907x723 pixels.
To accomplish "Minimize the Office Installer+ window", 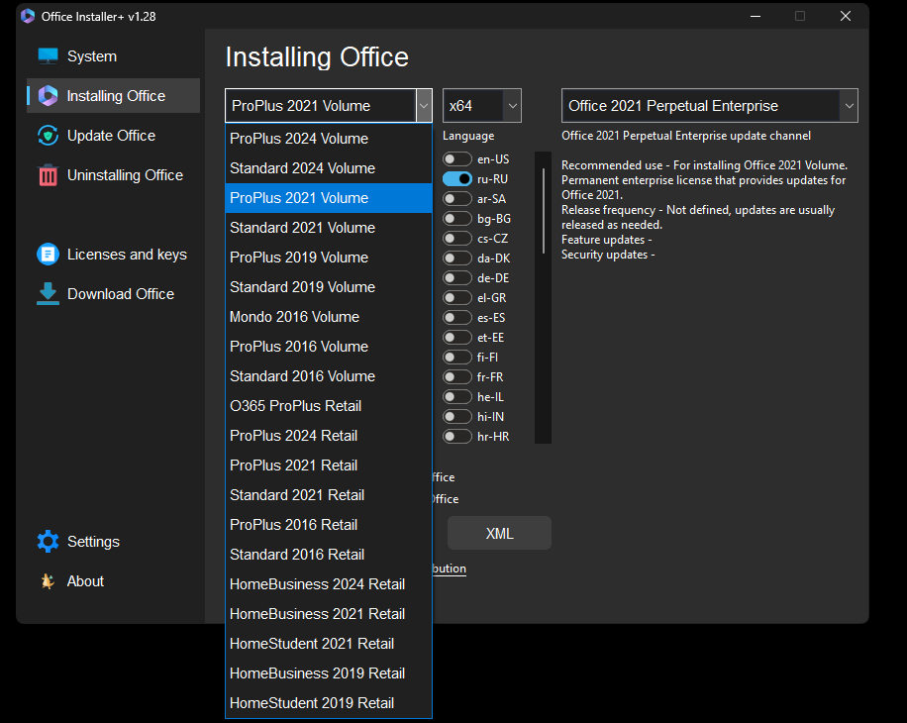I will (x=755, y=16).
